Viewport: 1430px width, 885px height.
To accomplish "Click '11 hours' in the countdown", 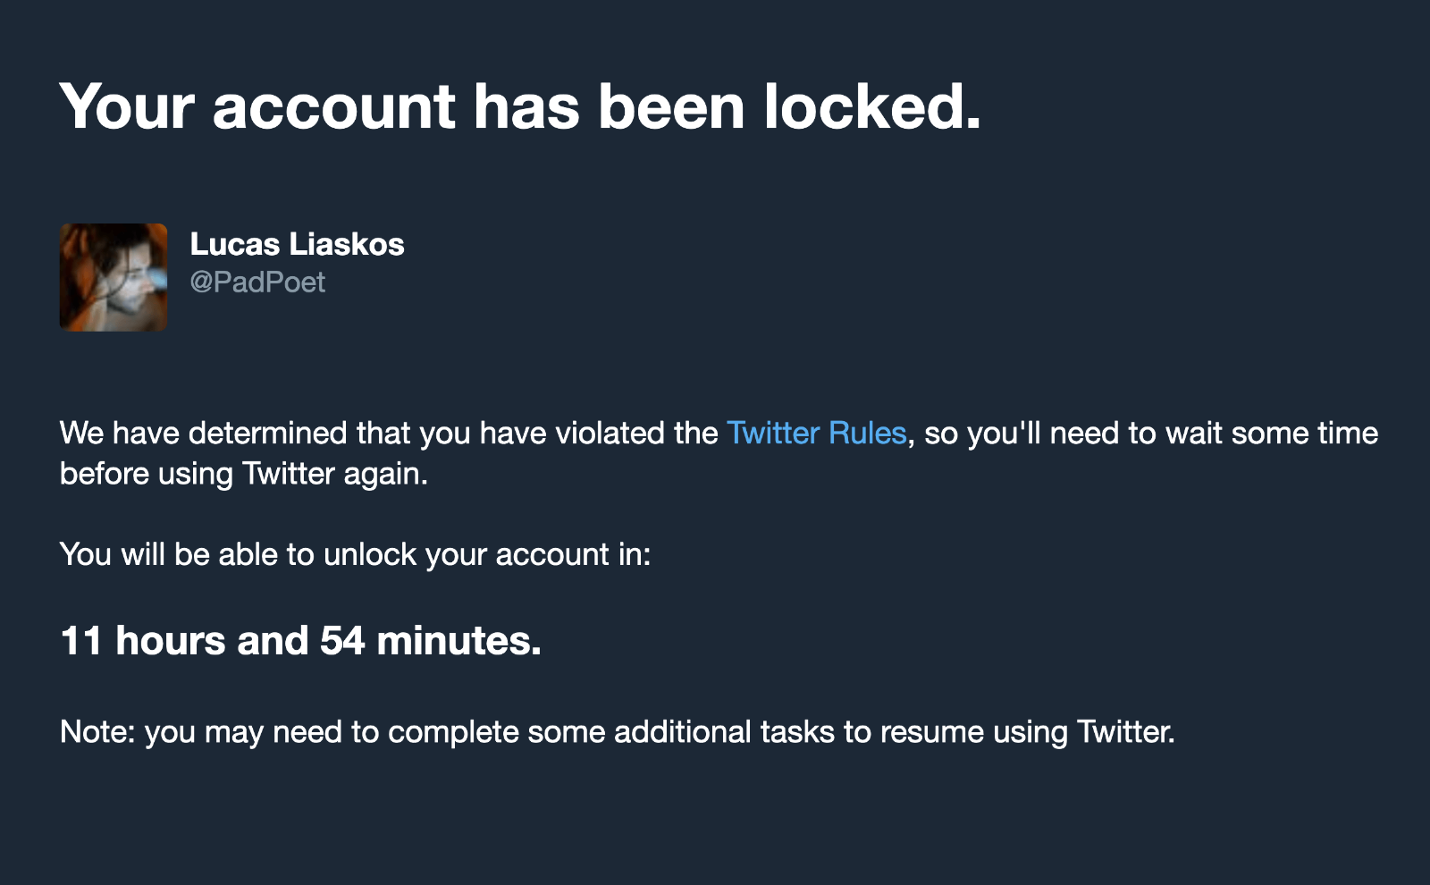I will (x=143, y=641).
